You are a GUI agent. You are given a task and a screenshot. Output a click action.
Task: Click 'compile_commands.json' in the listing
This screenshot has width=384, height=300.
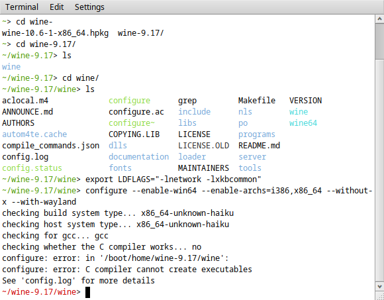(51, 146)
